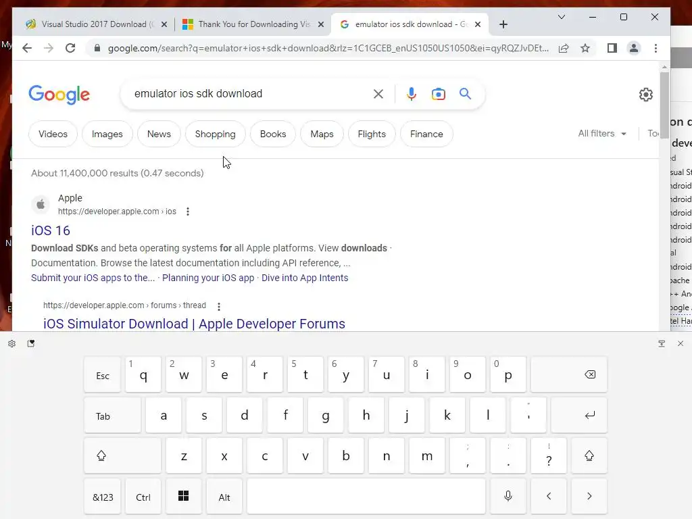Switch to Visual Studio 2017 Download tab
Image resolution: width=692 pixels, height=519 pixels.
(90, 24)
